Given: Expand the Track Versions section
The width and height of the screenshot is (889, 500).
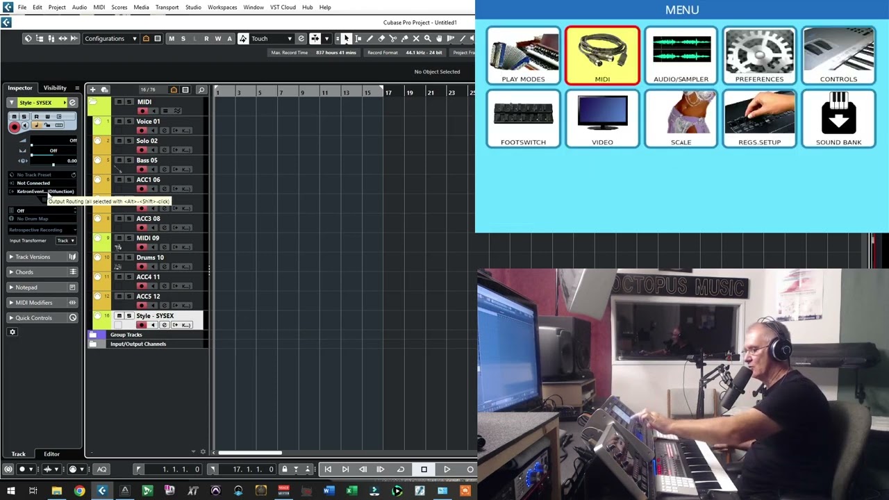Looking at the screenshot, I should (43, 257).
